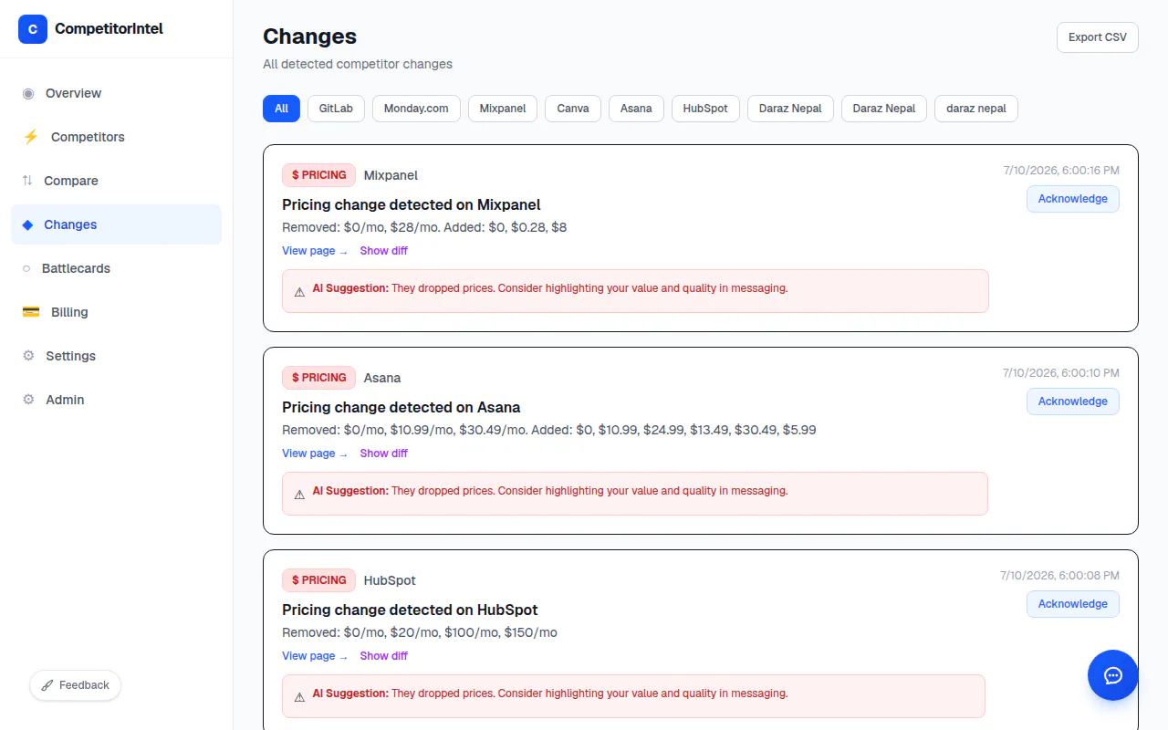Open the Feedback button
This screenshot has height=730, width=1168.
75,685
